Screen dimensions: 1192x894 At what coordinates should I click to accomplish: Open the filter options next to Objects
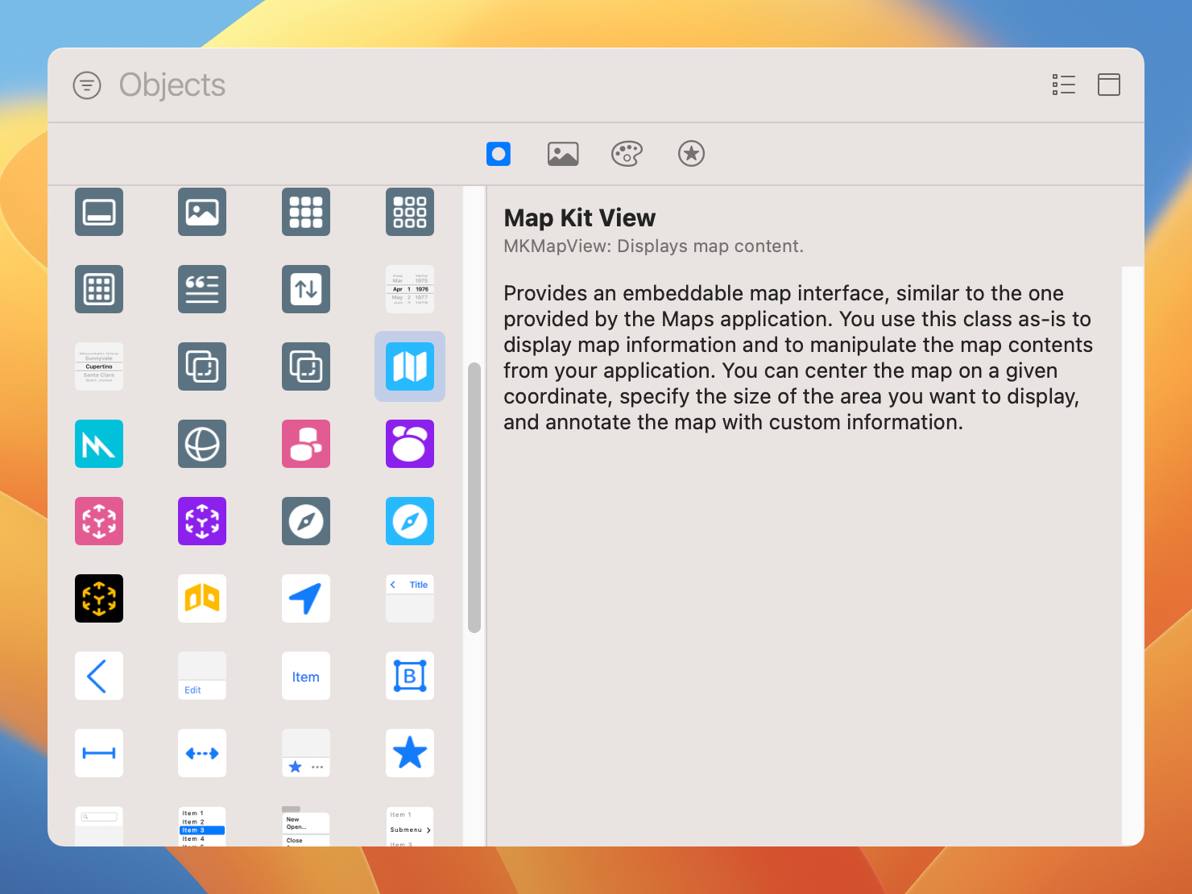coord(87,85)
